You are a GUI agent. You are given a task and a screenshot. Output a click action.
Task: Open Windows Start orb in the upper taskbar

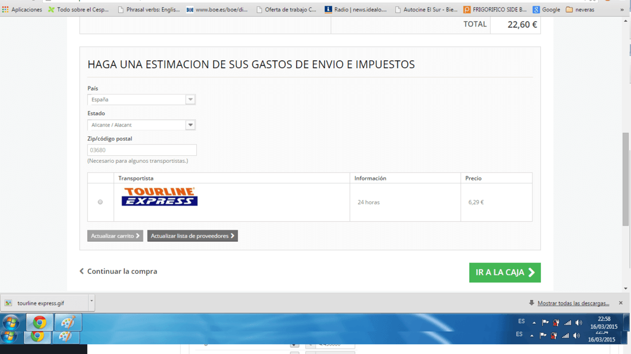point(11,322)
